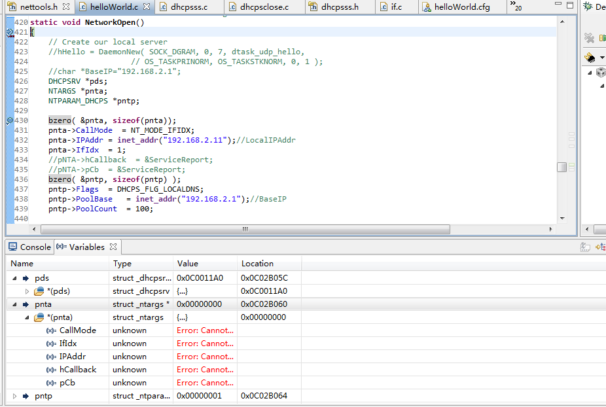606x407 pixels.
Task: Close the nettools.h tab
Action: coord(66,7)
